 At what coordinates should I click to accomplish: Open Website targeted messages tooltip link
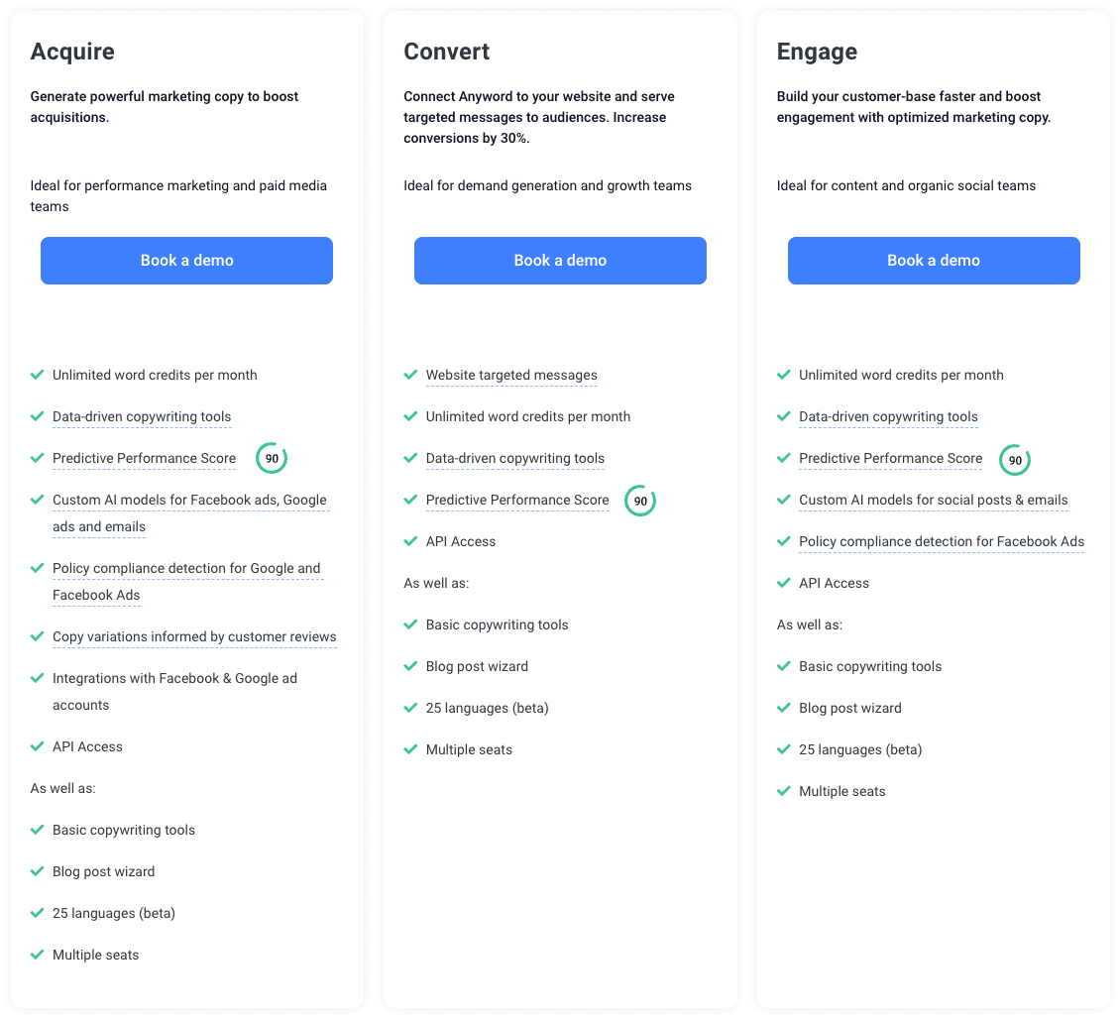click(511, 376)
